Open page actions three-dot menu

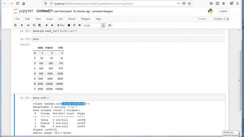tap(178, 3)
